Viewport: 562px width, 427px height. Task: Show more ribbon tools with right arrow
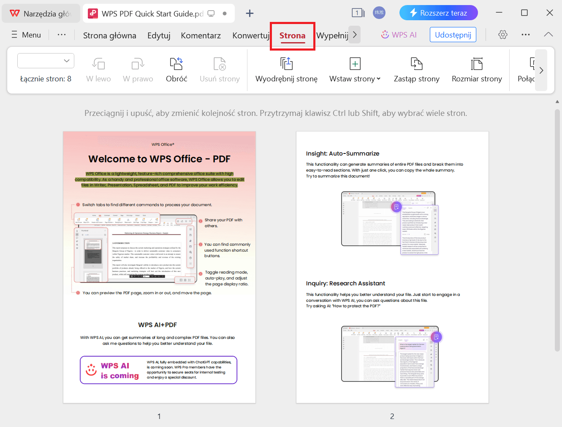pos(541,70)
